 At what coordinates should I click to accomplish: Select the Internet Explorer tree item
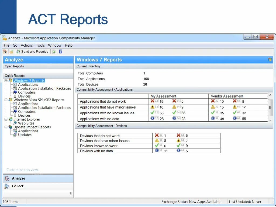click(27, 119)
